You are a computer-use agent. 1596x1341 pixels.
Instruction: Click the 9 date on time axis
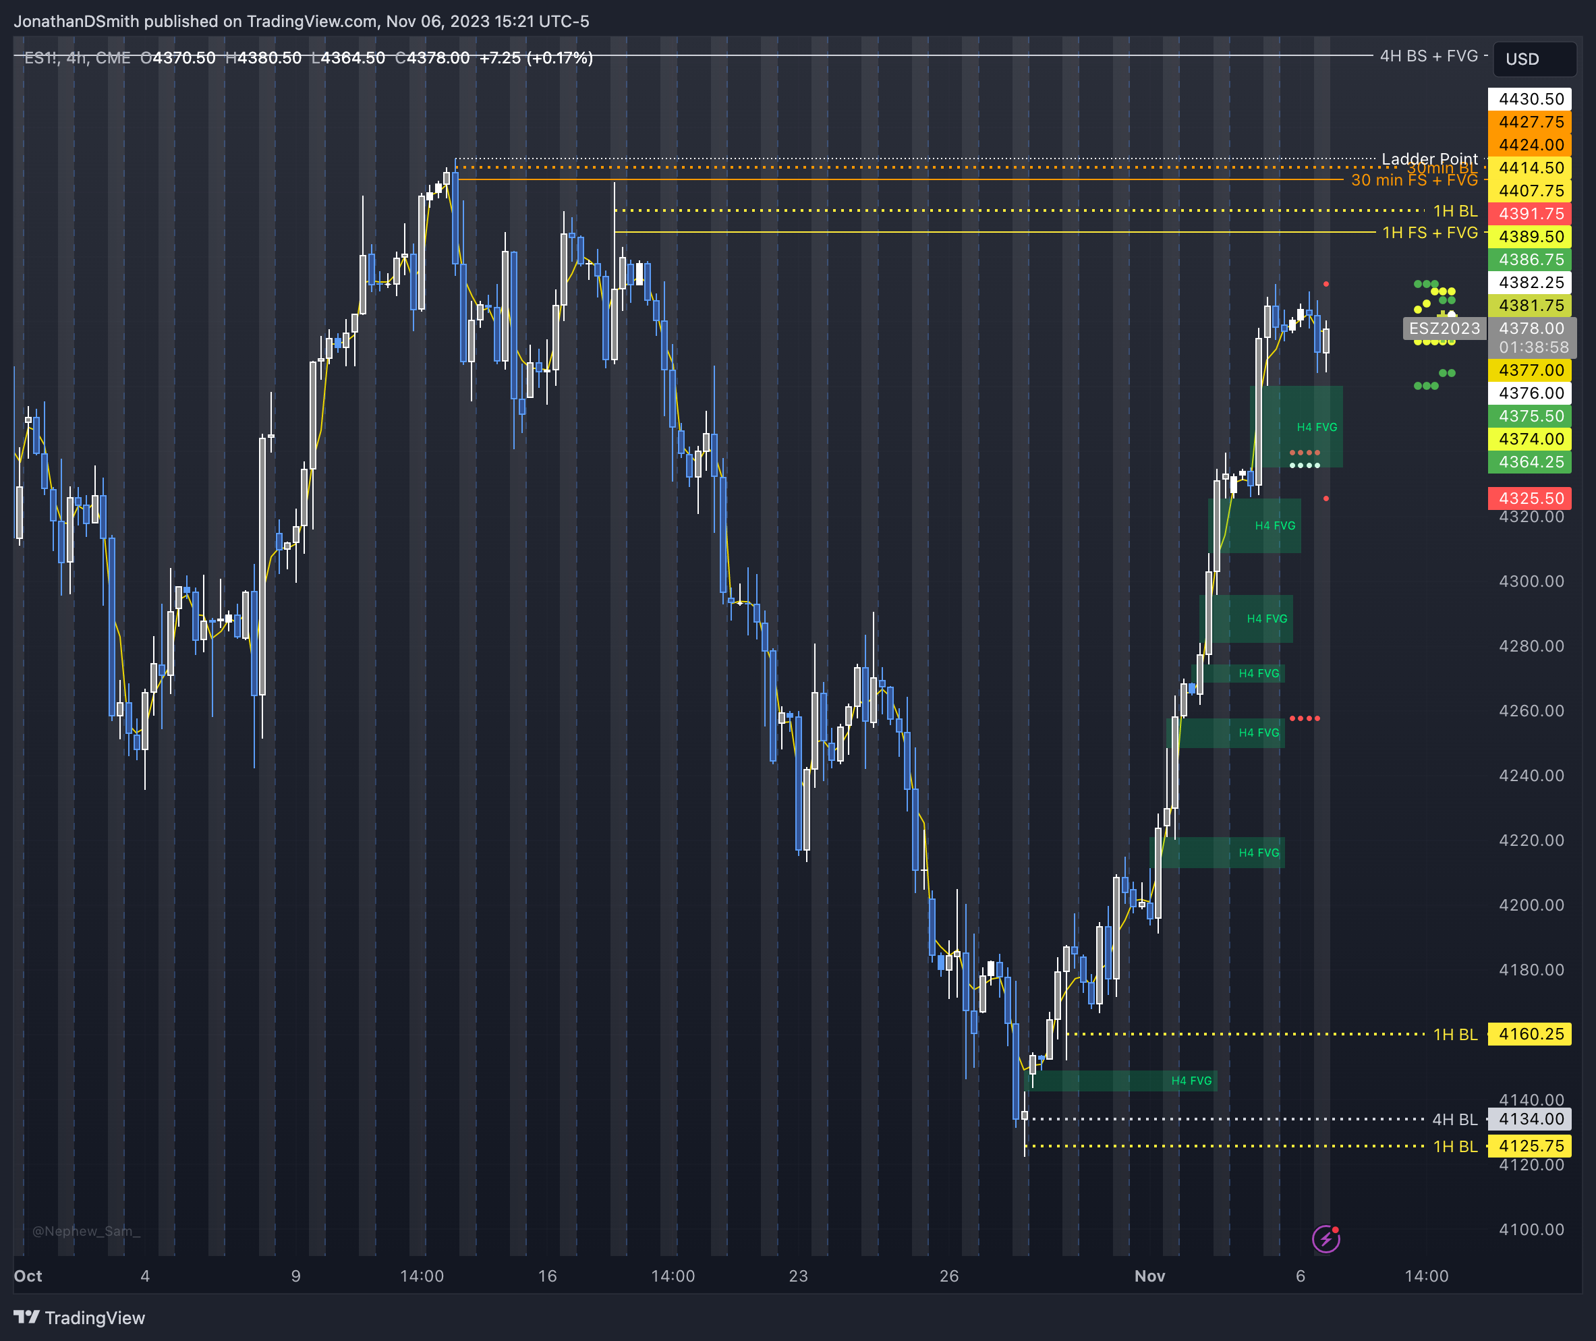[x=295, y=1276]
